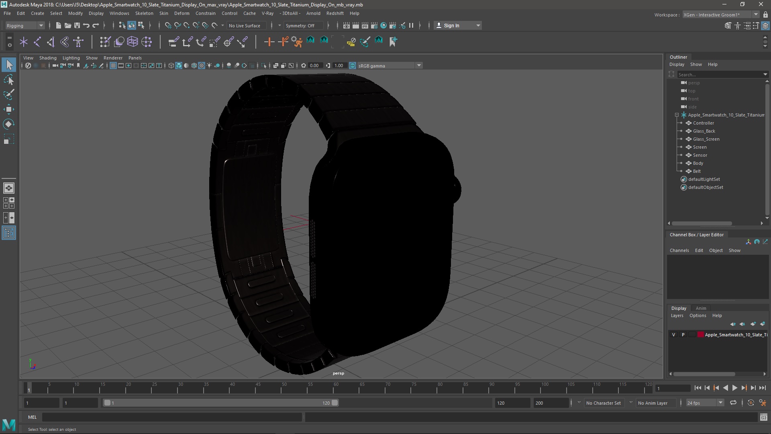Open the Outliner Display menu
Image resolution: width=771 pixels, height=434 pixels.
point(677,64)
